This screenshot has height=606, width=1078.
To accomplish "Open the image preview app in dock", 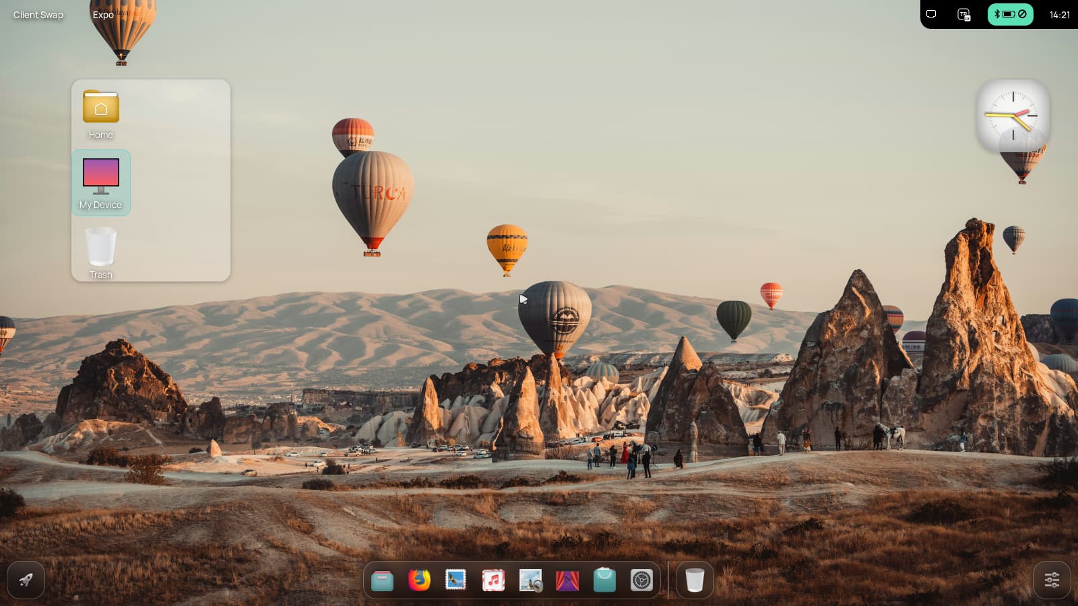I will click(530, 580).
